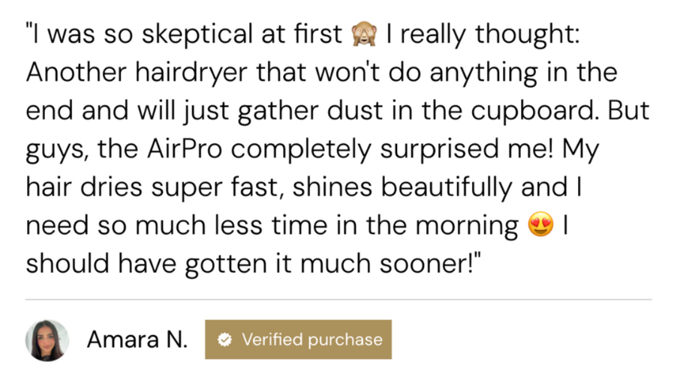Open Amara N.'s profile photo

click(47, 340)
